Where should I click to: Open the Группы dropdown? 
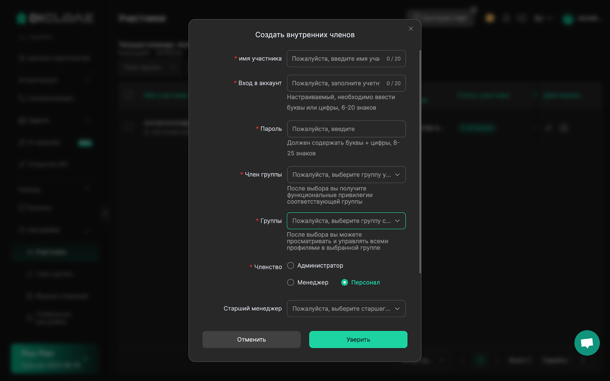(x=346, y=221)
